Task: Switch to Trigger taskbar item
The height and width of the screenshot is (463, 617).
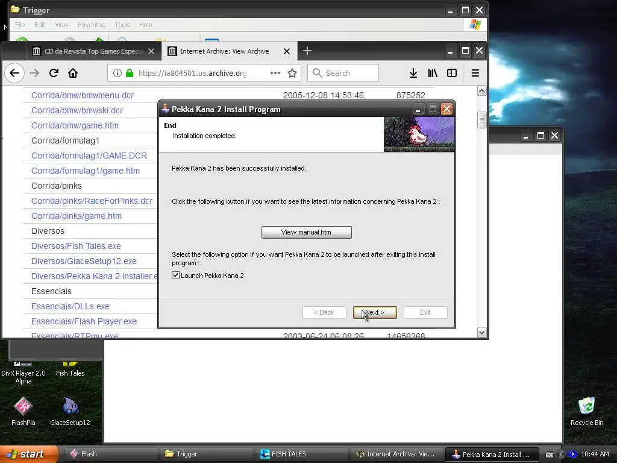Action: (206, 455)
